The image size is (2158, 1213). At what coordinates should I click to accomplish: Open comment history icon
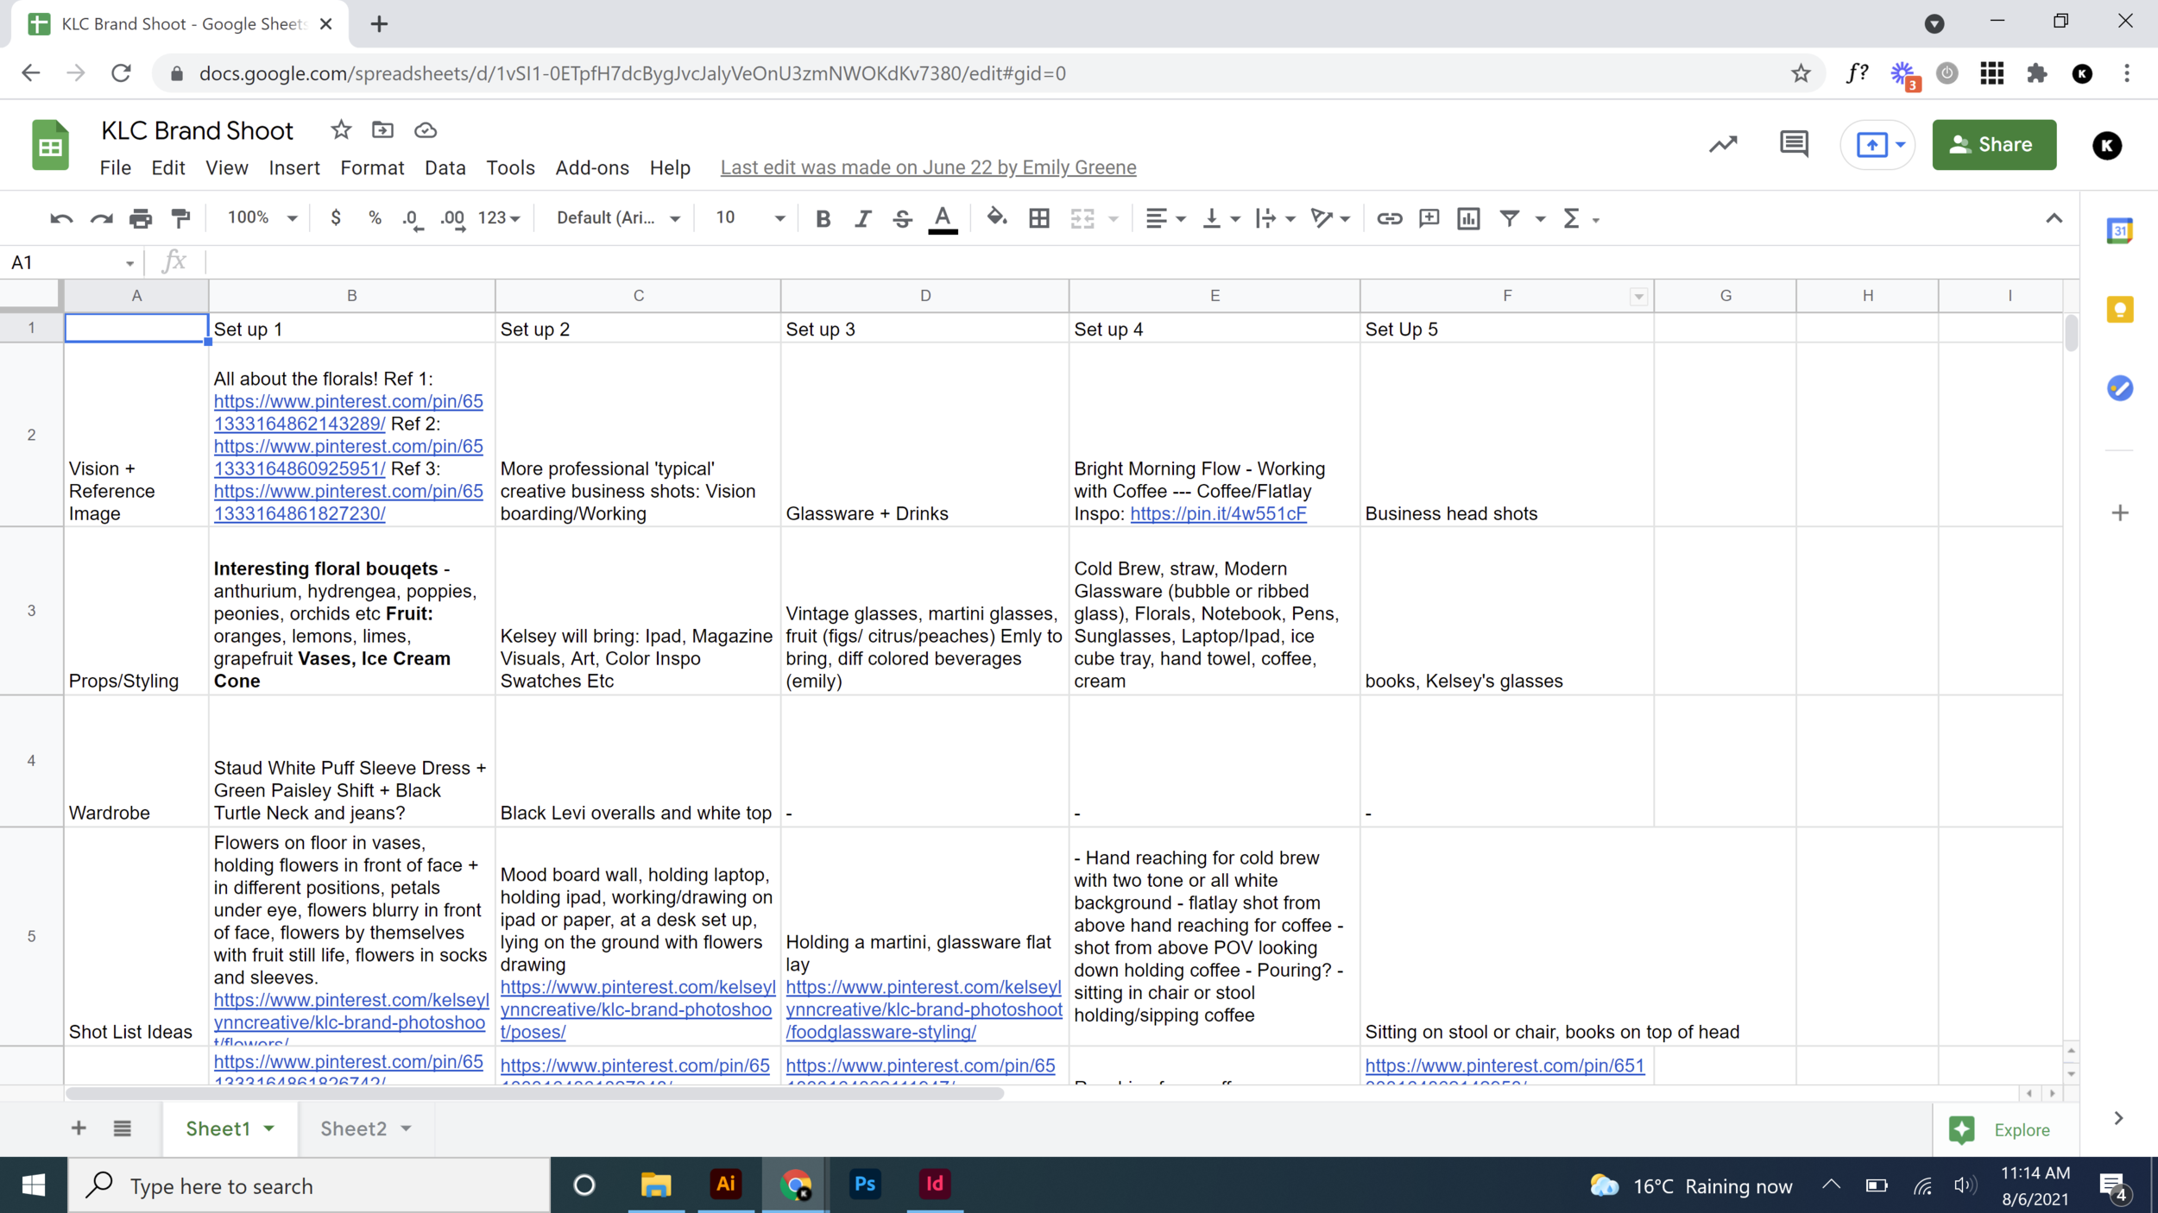pyautogui.click(x=1794, y=144)
